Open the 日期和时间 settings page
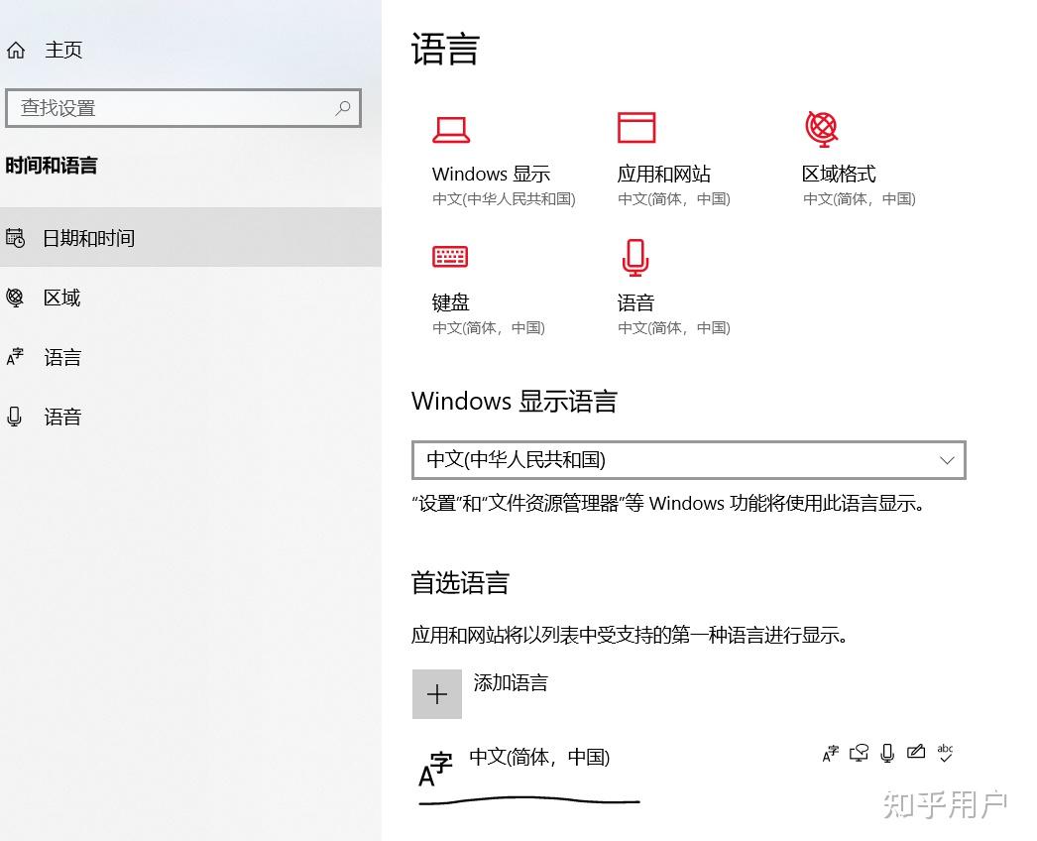The height and width of the screenshot is (841, 1037). [x=190, y=238]
